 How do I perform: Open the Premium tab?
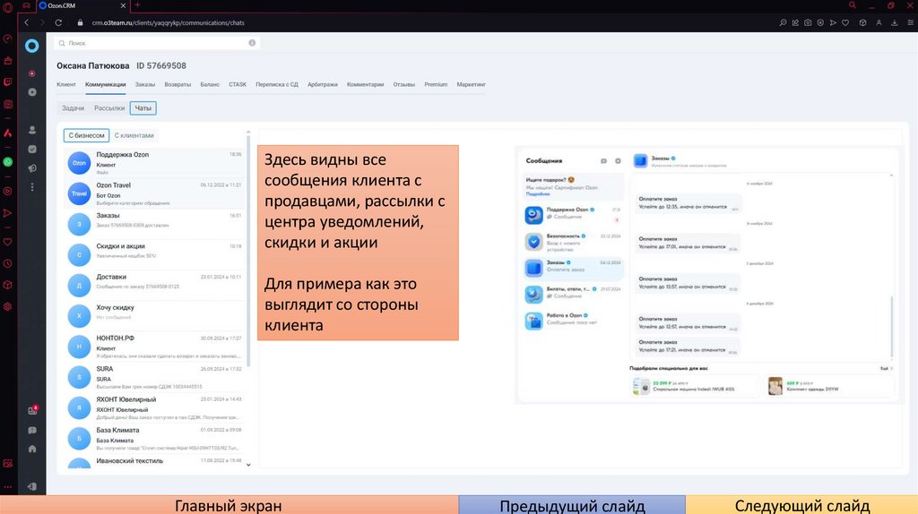tap(437, 84)
